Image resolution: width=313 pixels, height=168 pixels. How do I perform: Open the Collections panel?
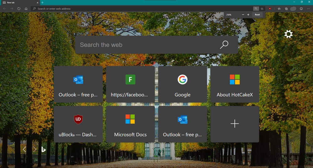(x=286, y=9)
